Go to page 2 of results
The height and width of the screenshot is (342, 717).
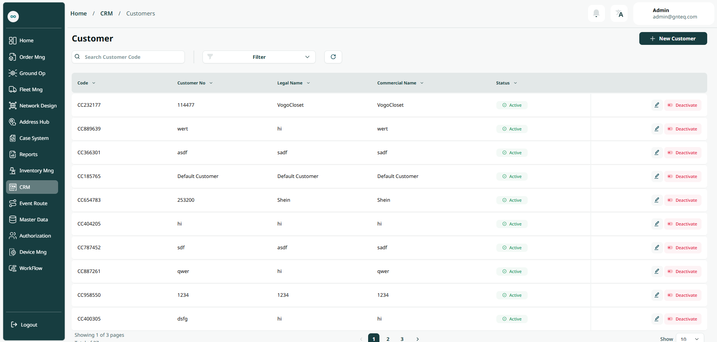pyautogui.click(x=388, y=339)
